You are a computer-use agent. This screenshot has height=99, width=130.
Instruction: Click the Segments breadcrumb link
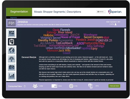click(x=13, y=18)
